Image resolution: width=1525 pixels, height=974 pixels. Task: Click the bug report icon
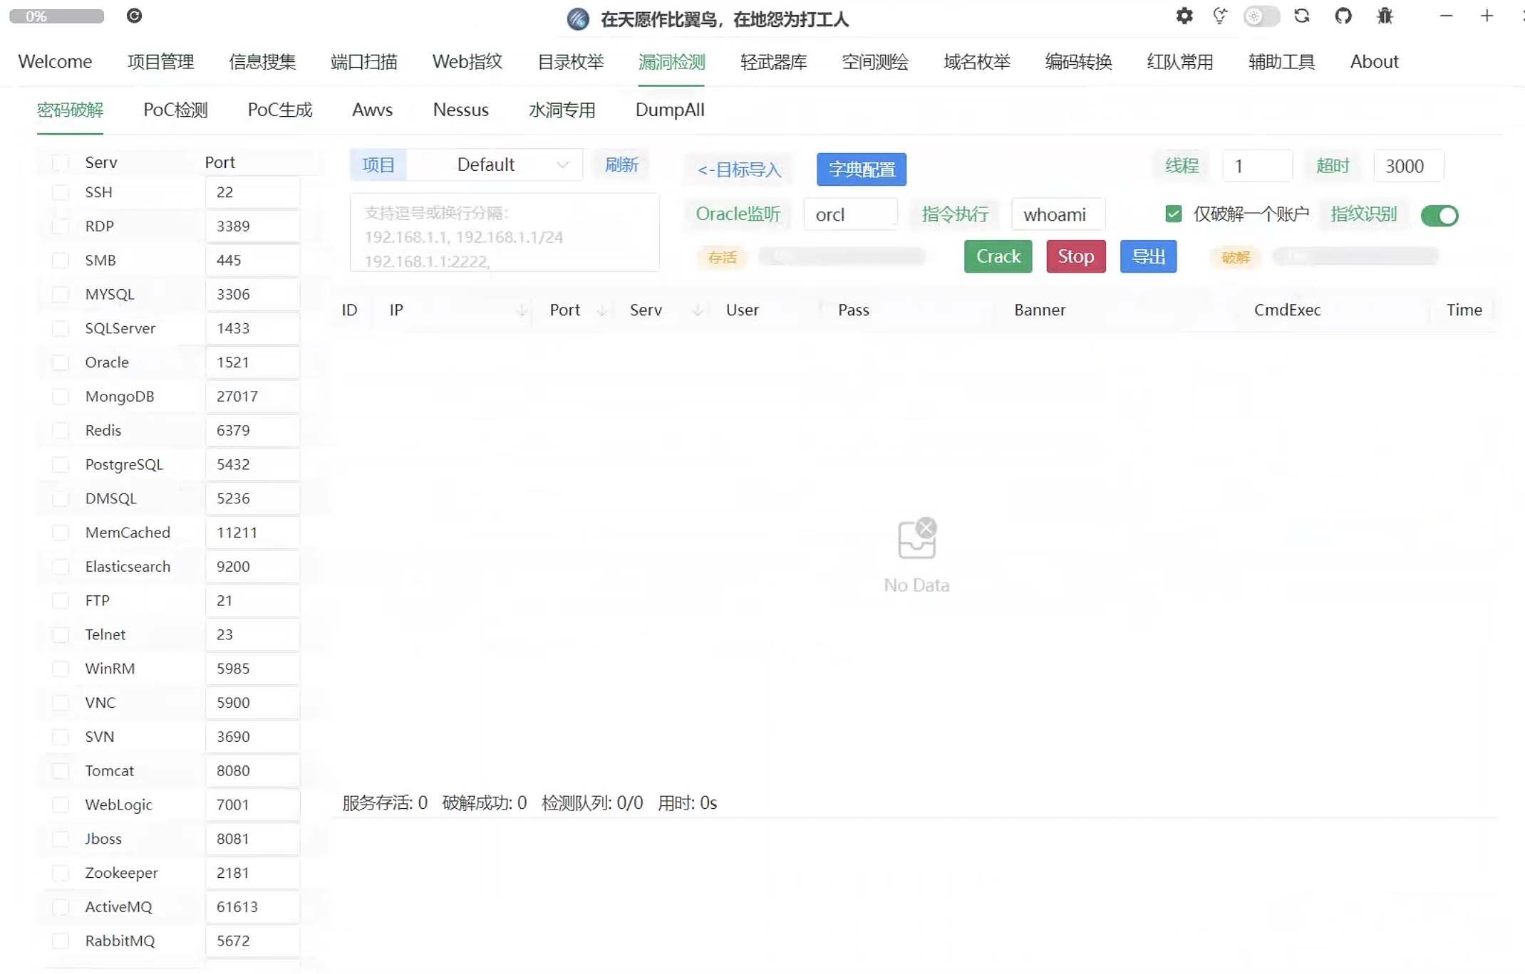coord(1385,16)
